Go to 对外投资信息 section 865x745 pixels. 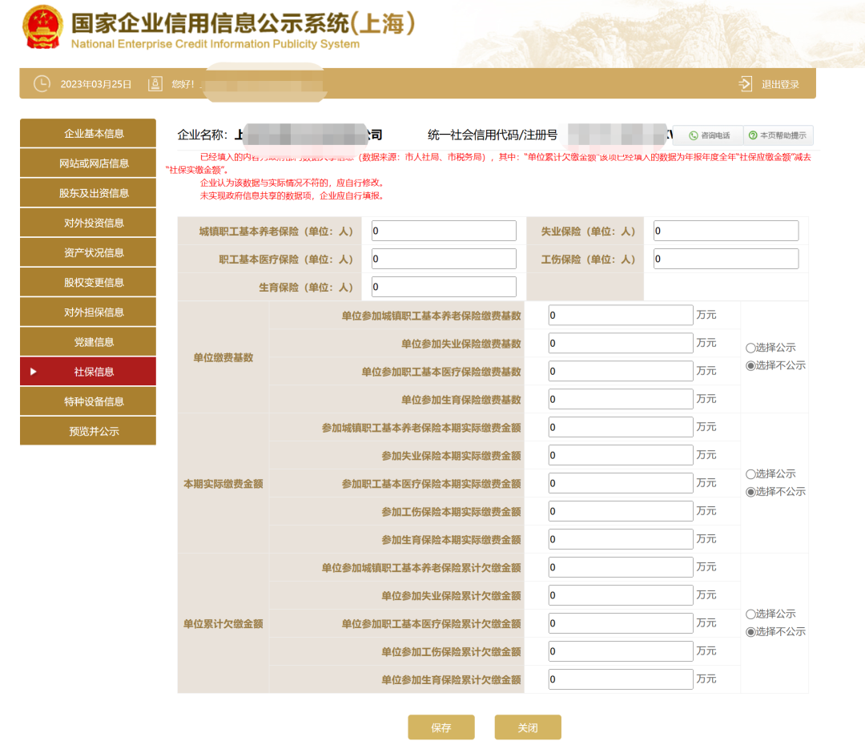88,223
